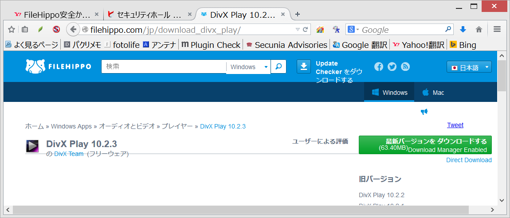
Task: Click the Update Checker download icon
Action: click(304, 66)
